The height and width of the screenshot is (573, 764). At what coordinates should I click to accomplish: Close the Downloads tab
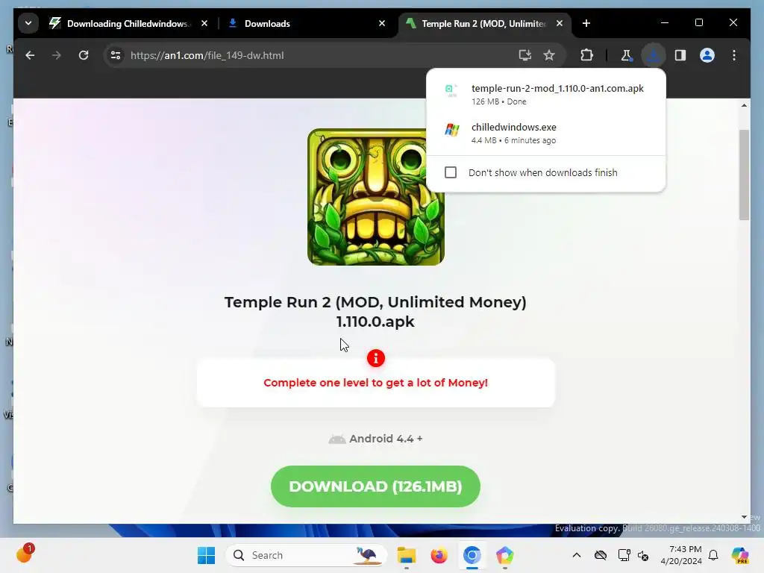[x=382, y=23]
